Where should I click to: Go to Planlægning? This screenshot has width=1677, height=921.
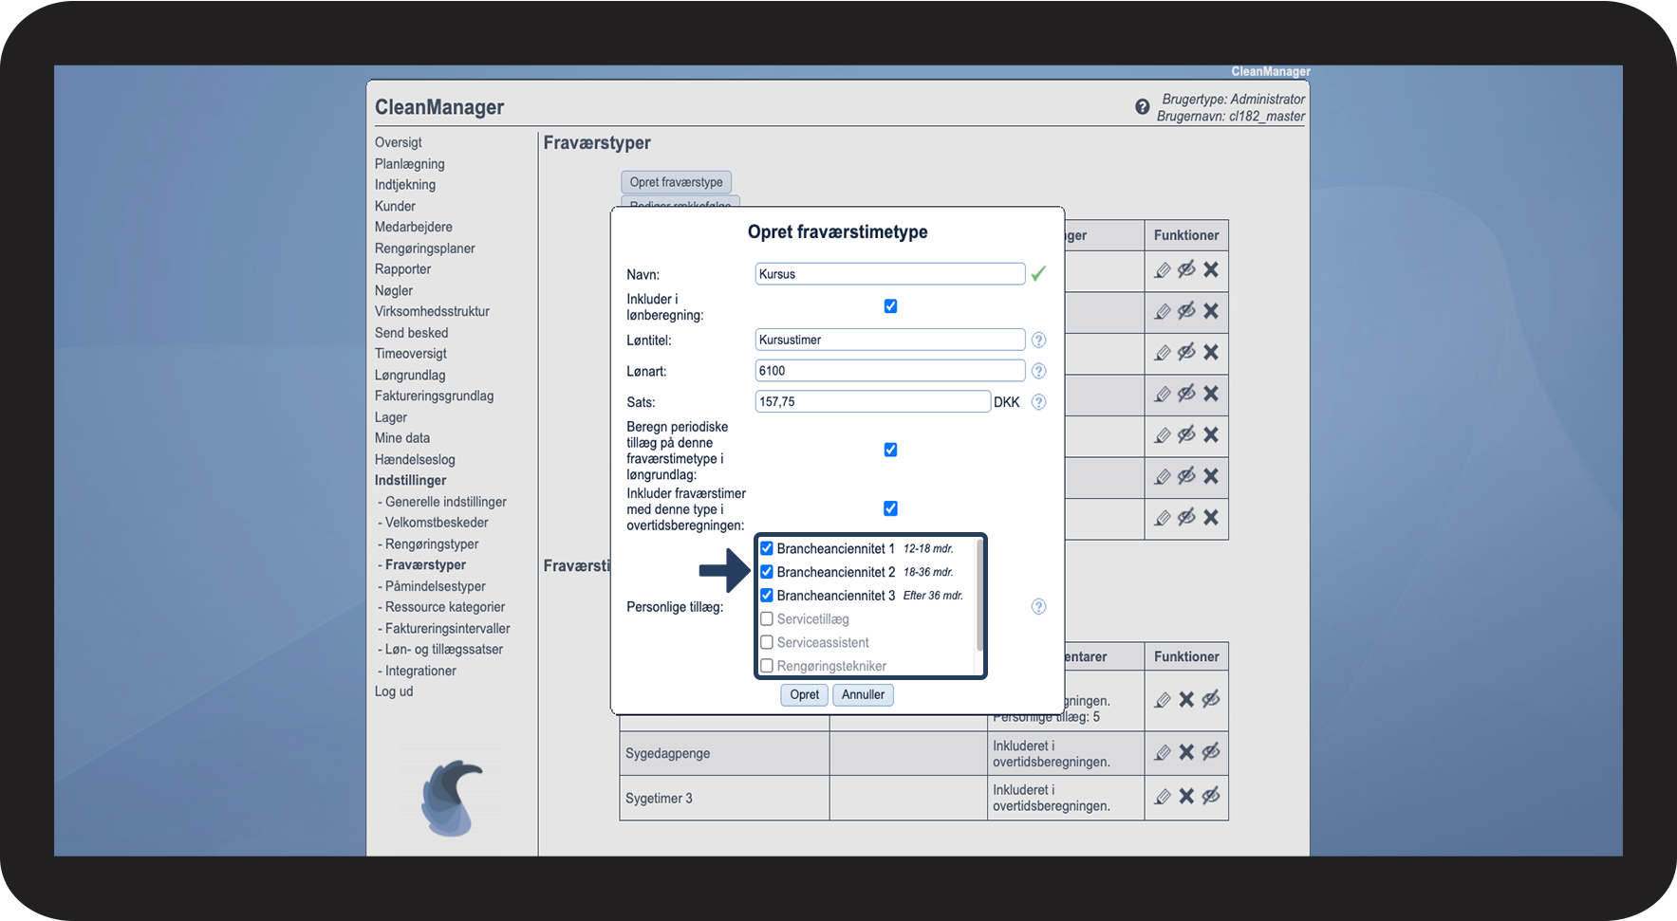click(x=409, y=164)
